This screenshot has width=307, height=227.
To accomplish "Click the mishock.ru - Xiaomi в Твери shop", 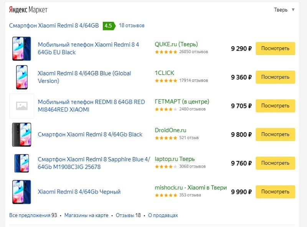I will tap(190, 188).
